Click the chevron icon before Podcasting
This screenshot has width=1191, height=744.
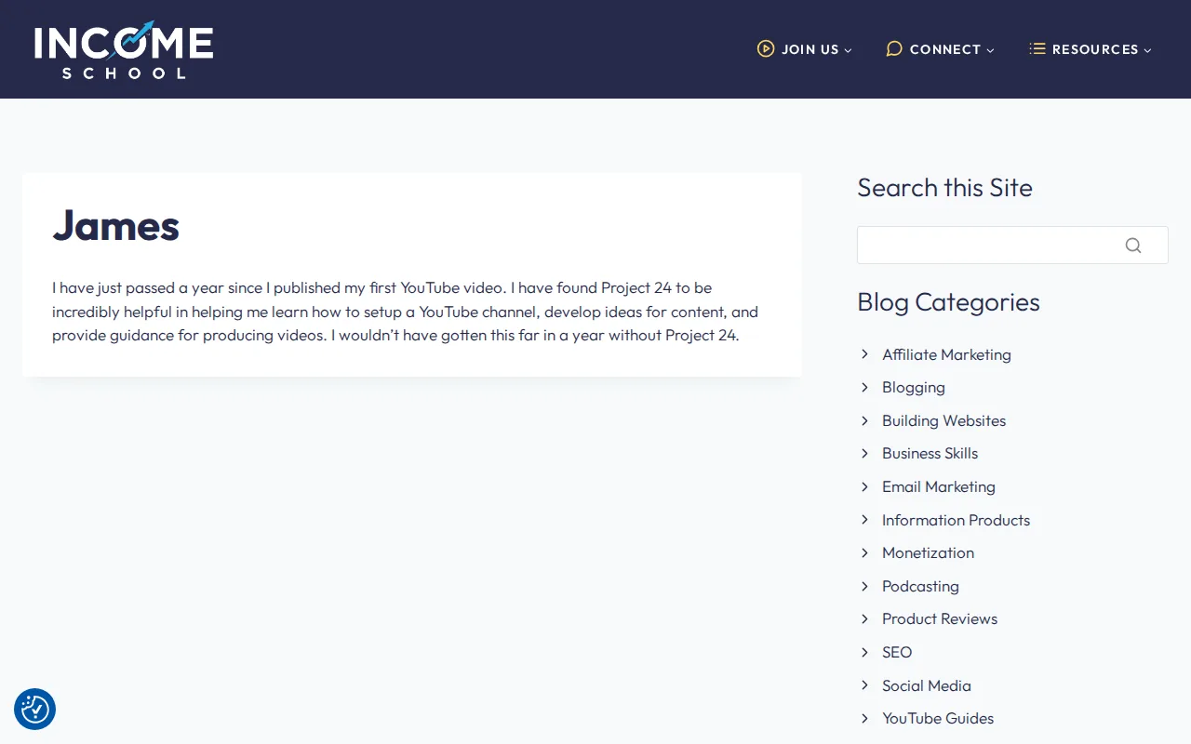(864, 586)
